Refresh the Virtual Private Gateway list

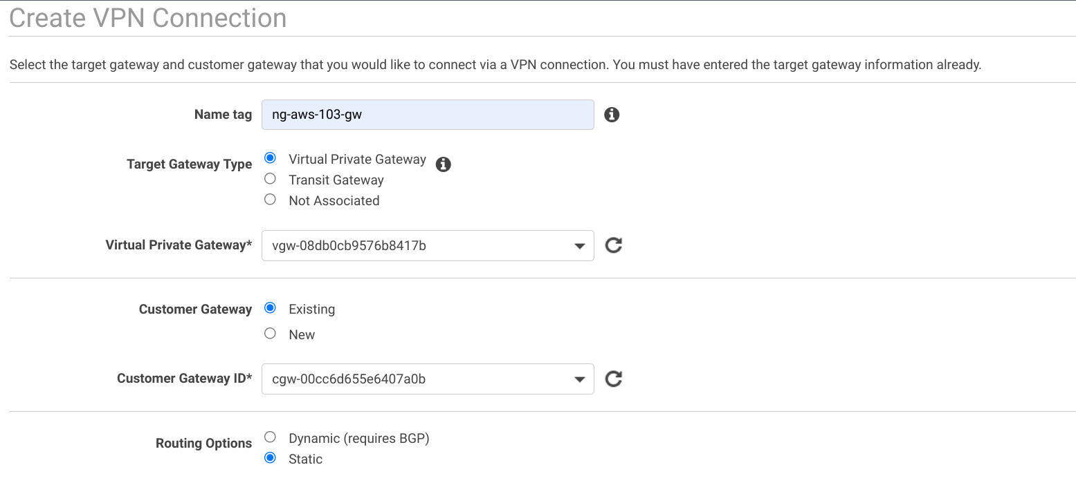coord(614,245)
